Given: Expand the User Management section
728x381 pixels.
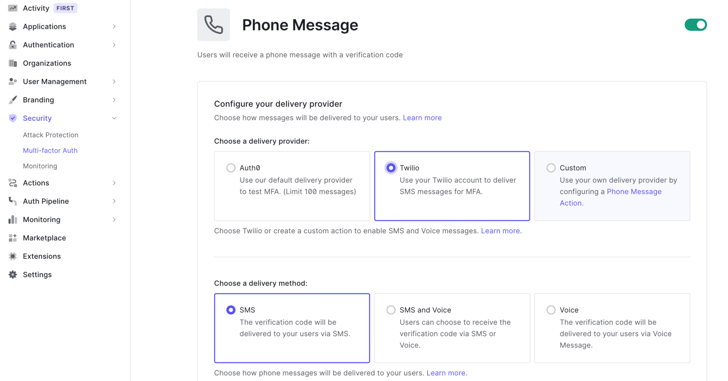Looking at the screenshot, I should point(114,81).
